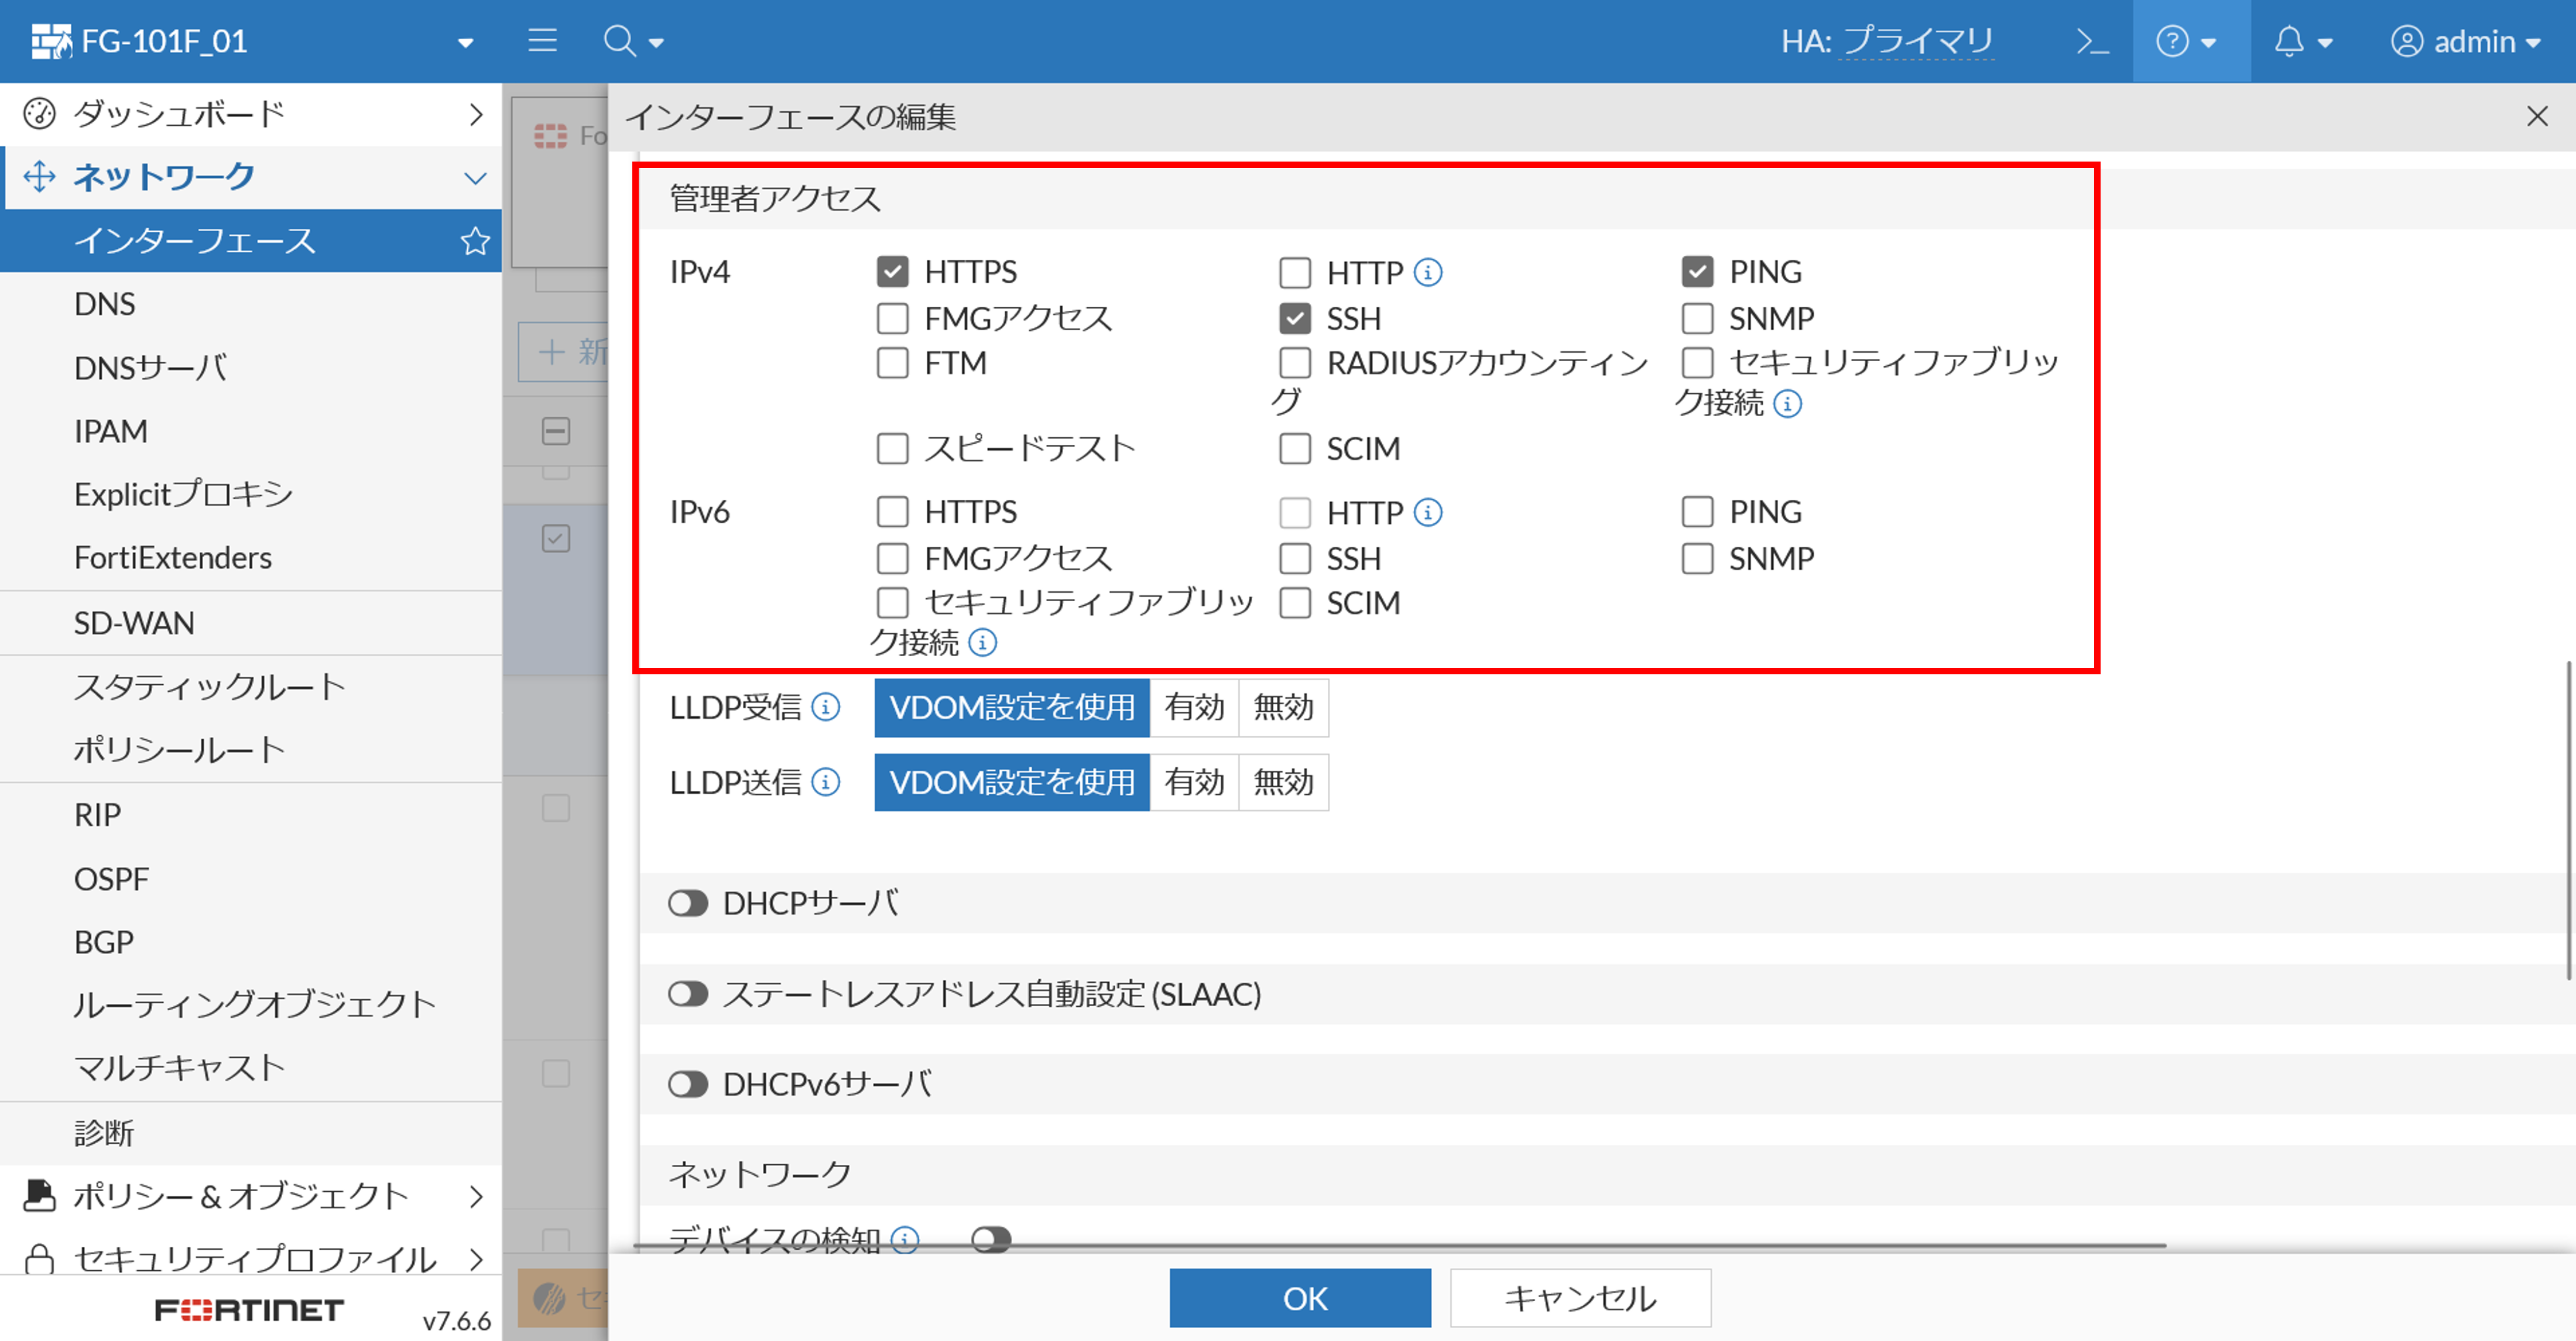The width and height of the screenshot is (2576, 1341).
Task: Uncheck the IPv4 SSH checkbox
Action: (x=1295, y=319)
